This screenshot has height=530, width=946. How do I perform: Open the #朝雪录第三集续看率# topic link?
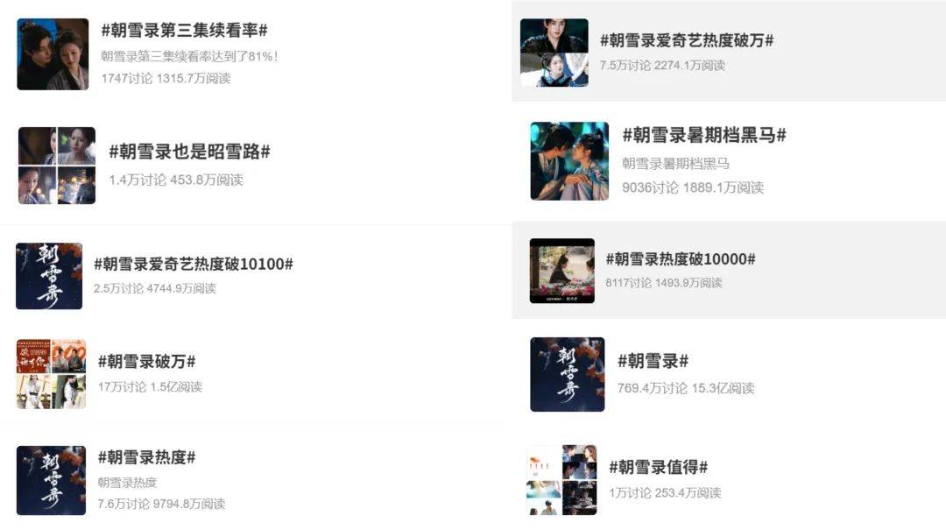[184, 30]
